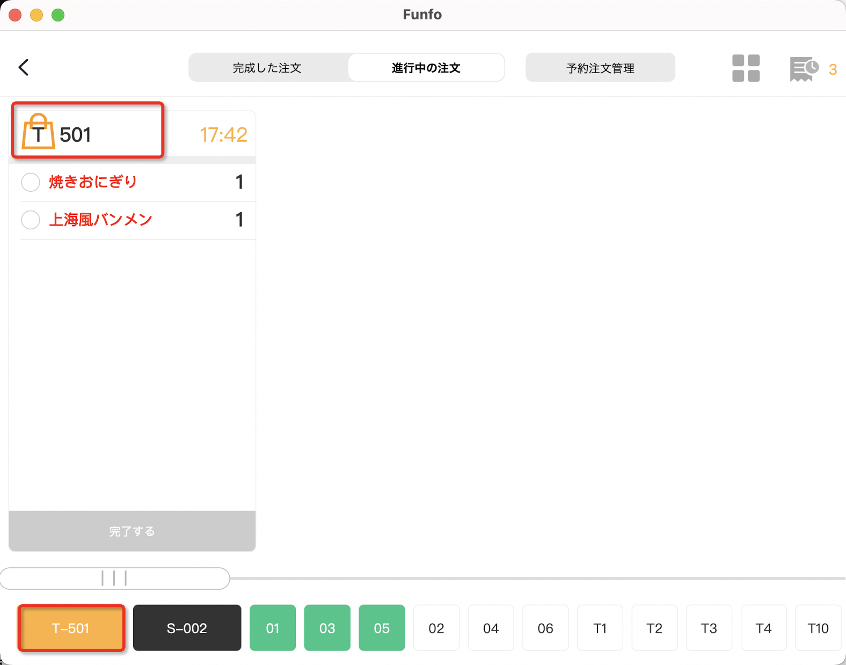Minimize window with the yellow button
Viewport: 846px width, 665px height.
[37, 15]
